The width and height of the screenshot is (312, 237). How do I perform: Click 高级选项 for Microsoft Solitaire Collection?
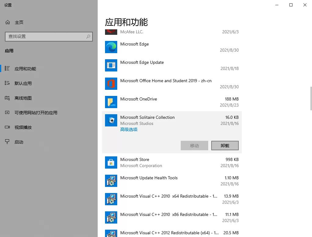[x=129, y=129]
